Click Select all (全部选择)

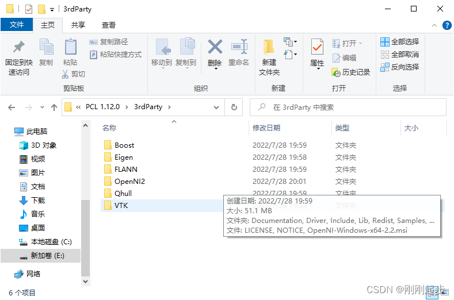pos(399,42)
